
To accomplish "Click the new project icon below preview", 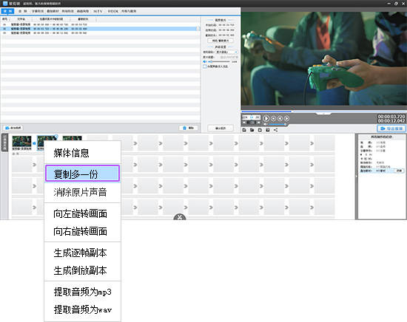I will [x=244, y=130].
